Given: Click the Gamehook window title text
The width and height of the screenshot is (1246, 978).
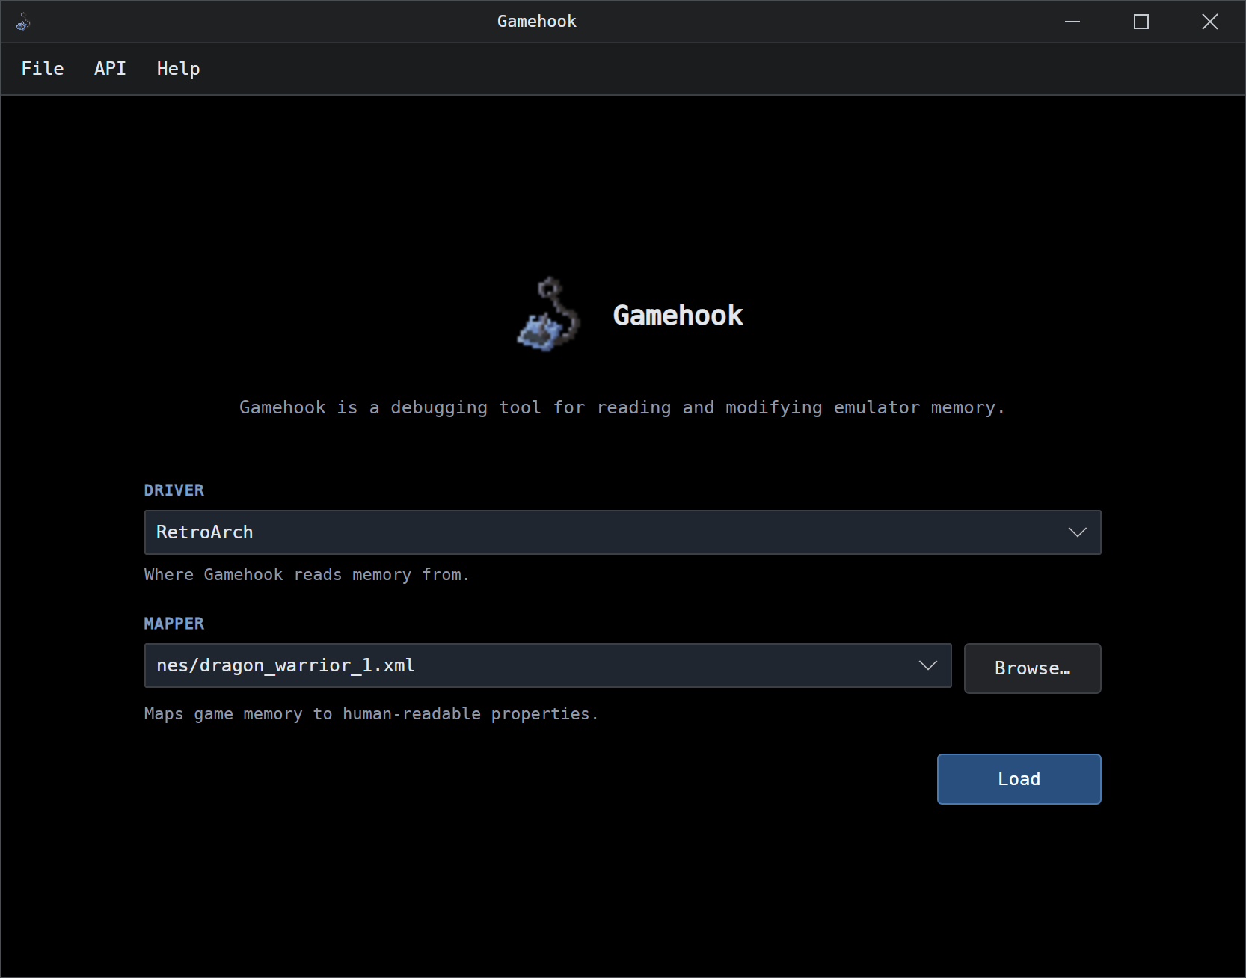Looking at the screenshot, I should pyautogui.click(x=537, y=22).
